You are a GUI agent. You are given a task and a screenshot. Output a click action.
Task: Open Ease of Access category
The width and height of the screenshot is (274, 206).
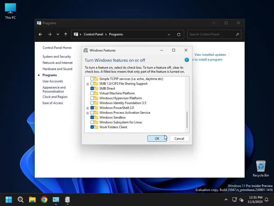pyautogui.click(x=53, y=103)
